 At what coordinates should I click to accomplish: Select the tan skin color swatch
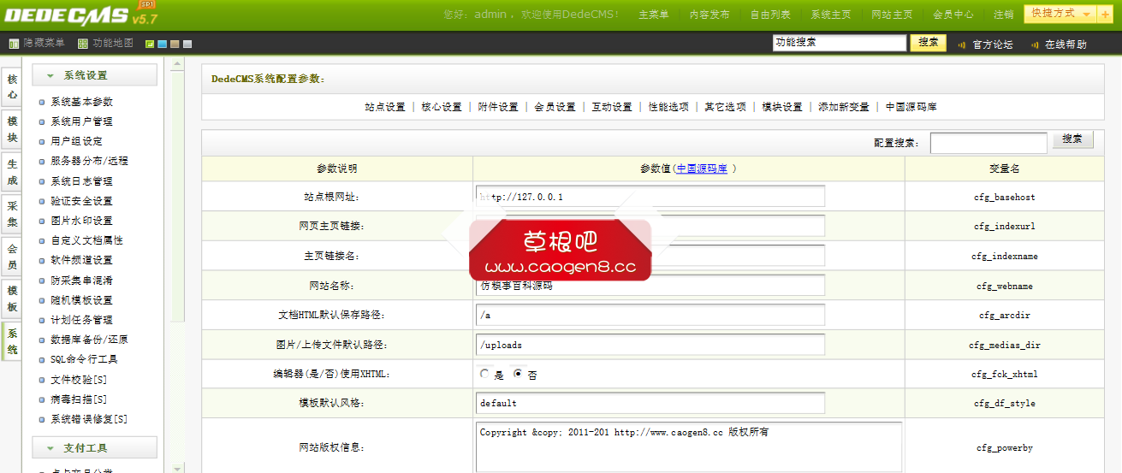175,44
